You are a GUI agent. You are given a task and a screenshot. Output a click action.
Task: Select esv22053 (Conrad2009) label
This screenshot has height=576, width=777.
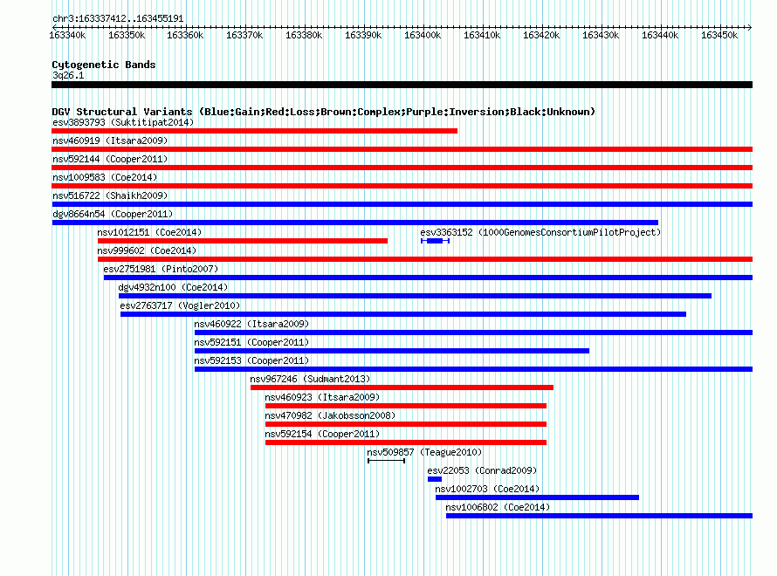point(482,470)
